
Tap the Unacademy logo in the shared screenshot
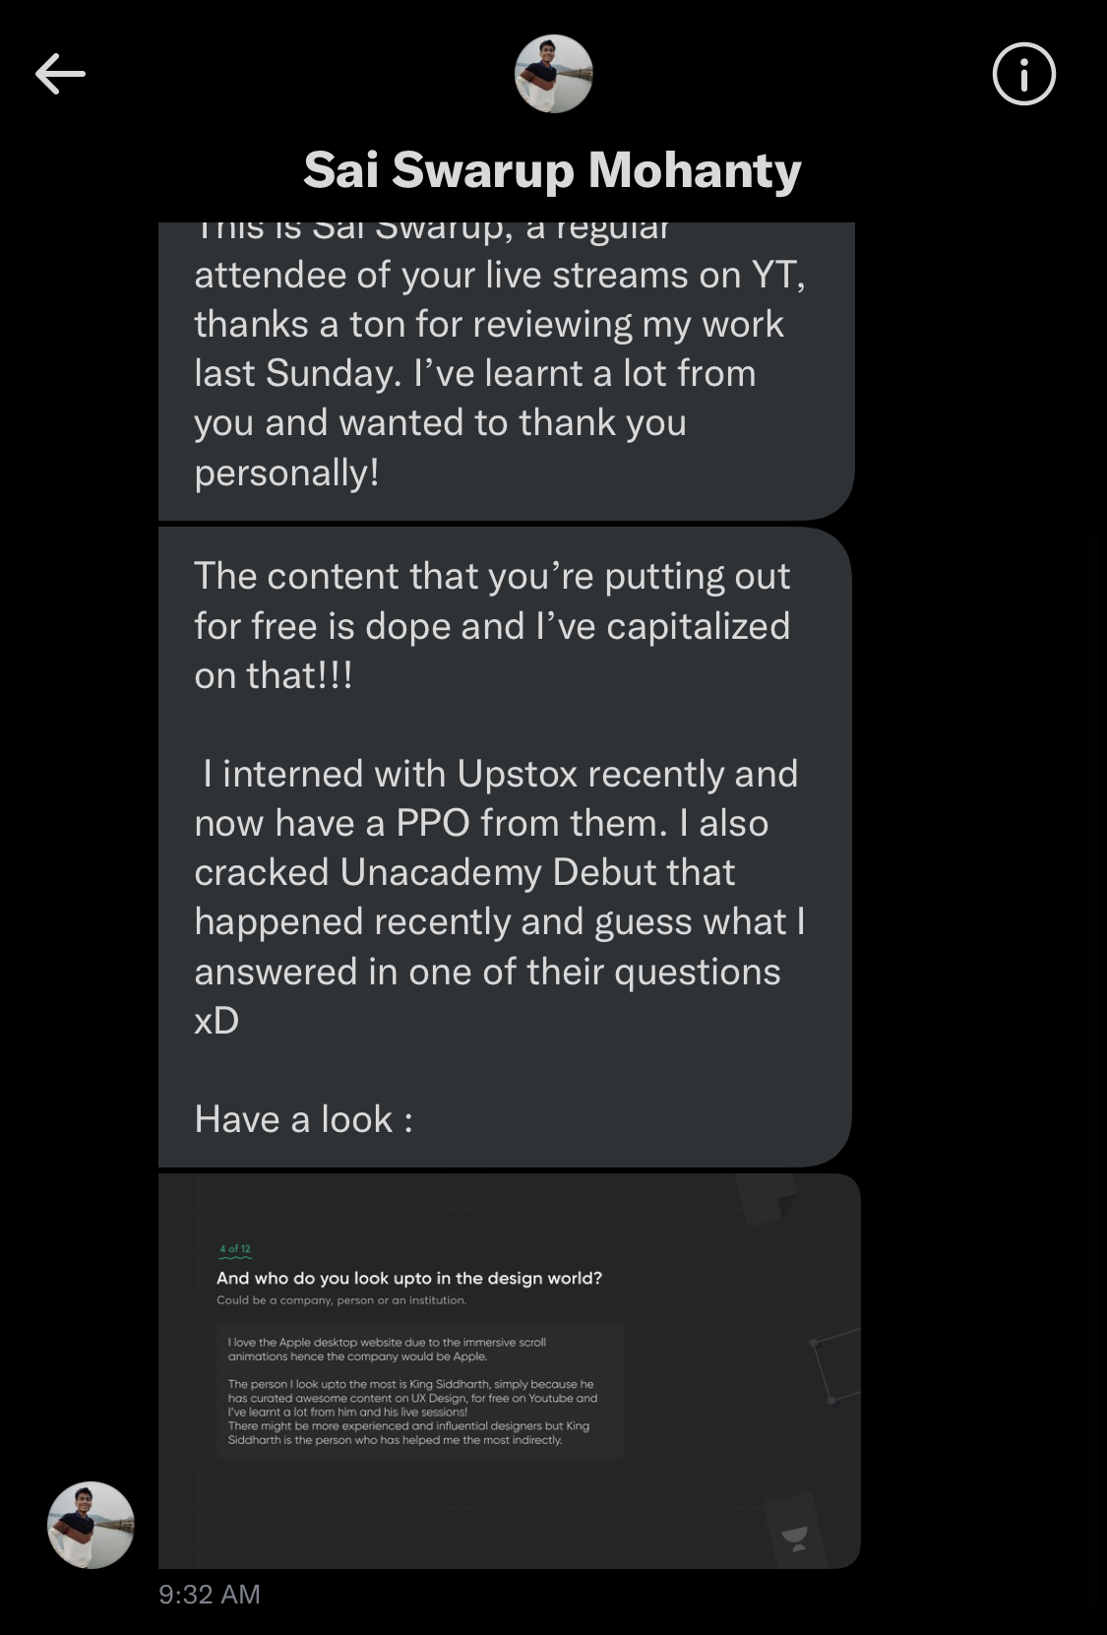pyautogui.click(x=795, y=1539)
